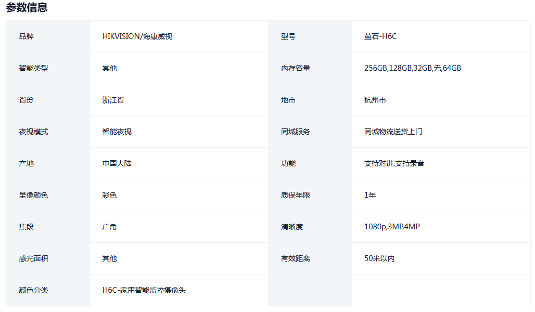Click the 质保年限 label cell
This screenshot has height=312, width=535.
(295, 195)
